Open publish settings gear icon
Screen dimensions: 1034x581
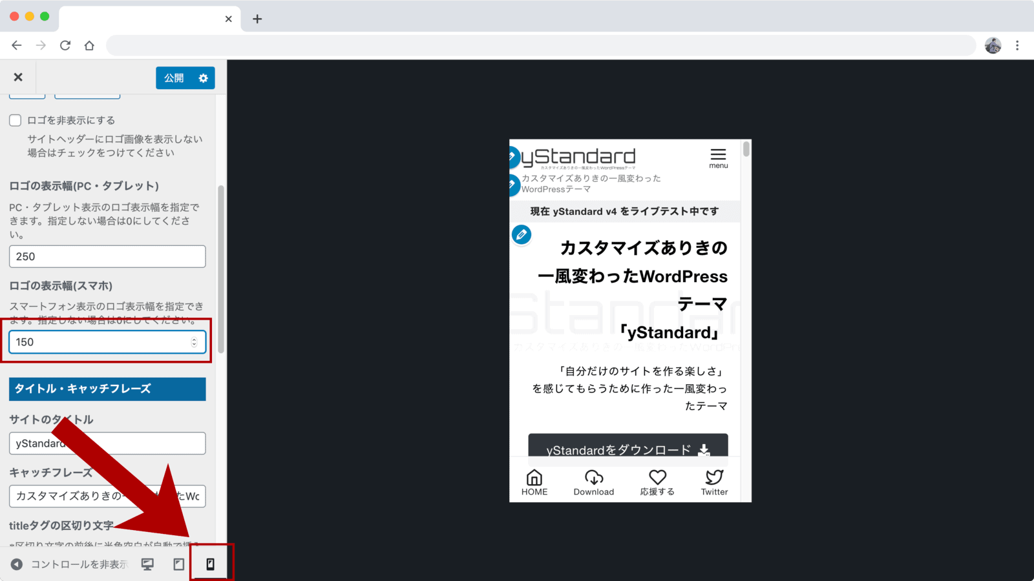(x=204, y=78)
